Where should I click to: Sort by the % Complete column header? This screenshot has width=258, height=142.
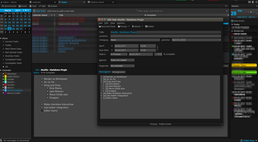point(185,15)
